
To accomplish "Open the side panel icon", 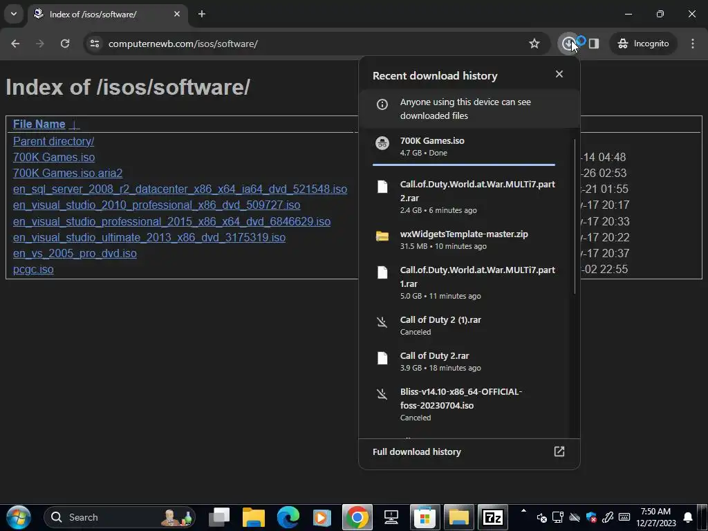I will click(594, 44).
